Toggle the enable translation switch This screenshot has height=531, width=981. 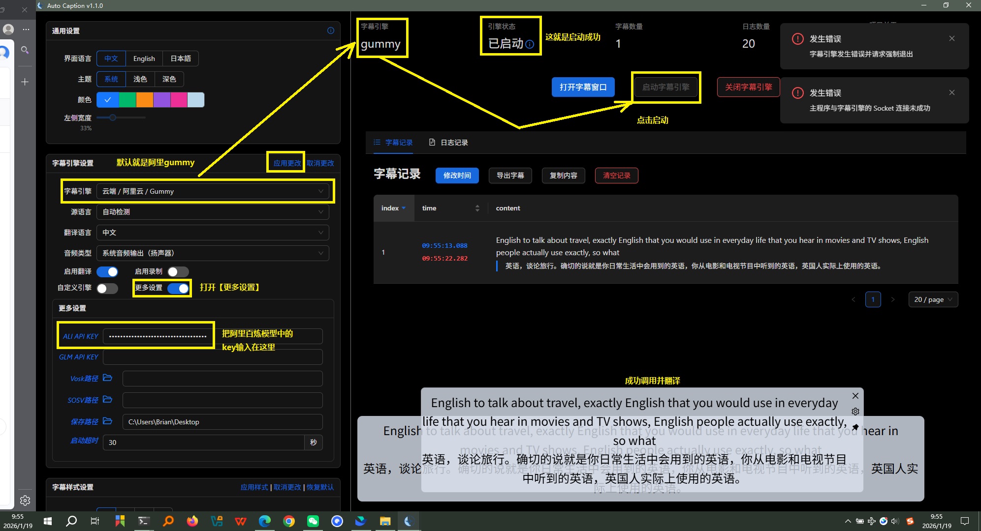(107, 272)
